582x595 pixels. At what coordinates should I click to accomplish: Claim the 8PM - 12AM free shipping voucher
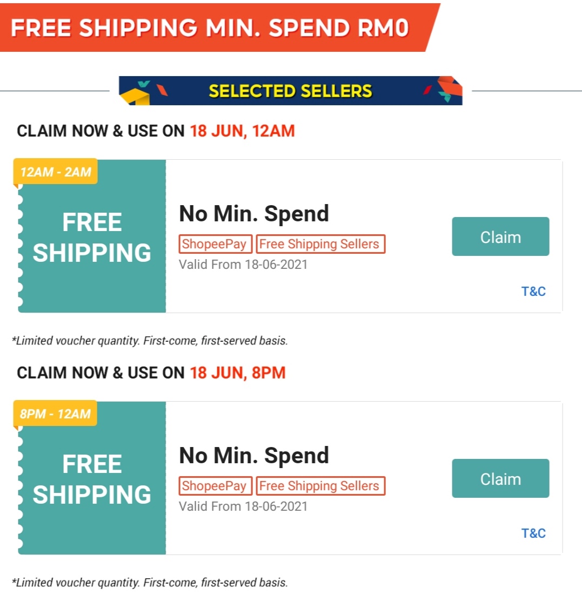pyautogui.click(x=500, y=478)
